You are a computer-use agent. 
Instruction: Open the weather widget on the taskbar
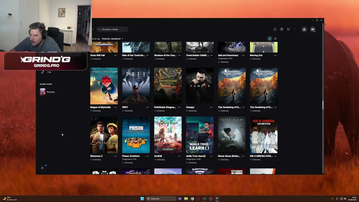9,199
